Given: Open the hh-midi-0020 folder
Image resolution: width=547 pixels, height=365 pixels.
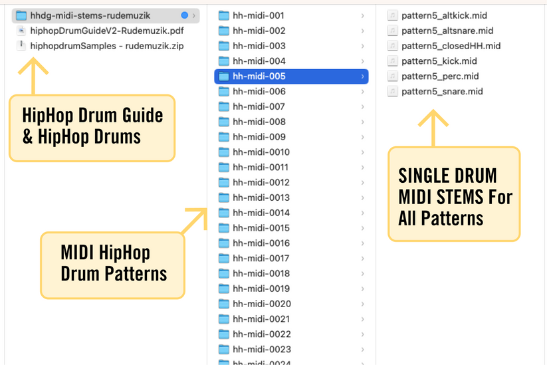Looking at the screenshot, I should point(261,304).
